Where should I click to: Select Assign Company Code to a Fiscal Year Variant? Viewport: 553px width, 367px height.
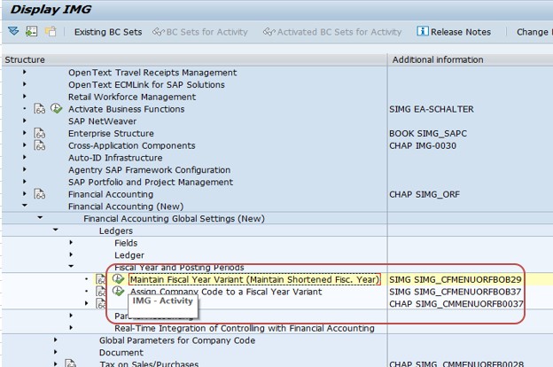pos(226,292)
